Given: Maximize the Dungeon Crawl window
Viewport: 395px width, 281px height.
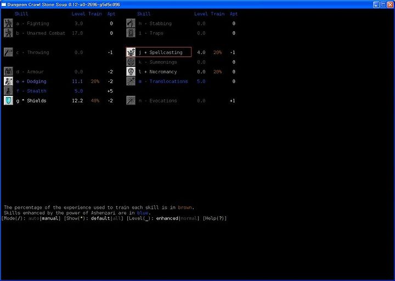Looking at the screenshot, I should [383, 4].
